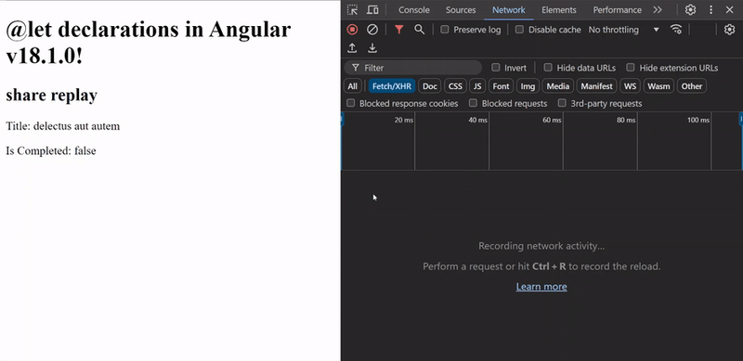Click the share replay heading
The image size is (743, 361).
52,95
